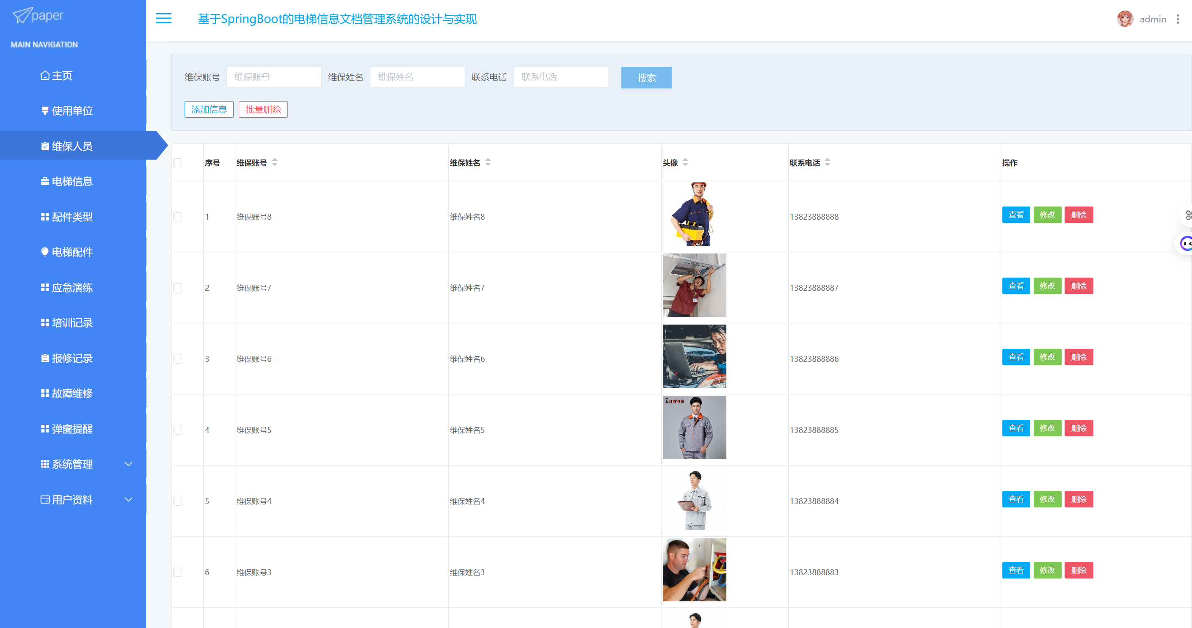Click 添加信息 button
This screenshot has height=628, width=1192.
pyautogui.click(x=209, y=110)
